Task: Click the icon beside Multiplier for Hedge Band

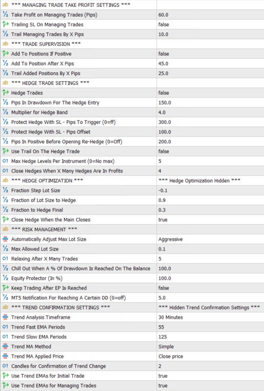Action: (5, 112)
